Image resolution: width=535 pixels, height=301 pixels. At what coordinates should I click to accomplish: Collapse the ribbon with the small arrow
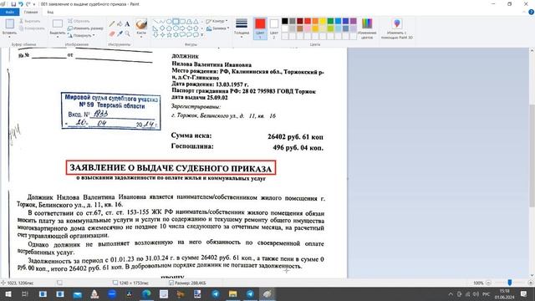point(524,13)
